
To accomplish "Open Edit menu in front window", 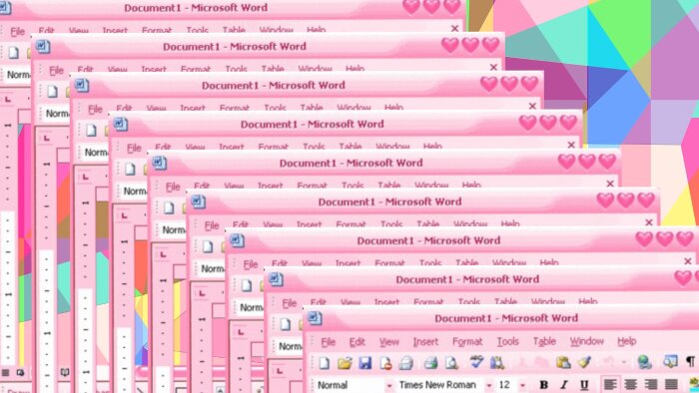I will coord(357,342).
